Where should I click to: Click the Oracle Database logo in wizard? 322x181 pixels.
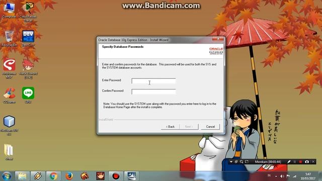coord(216,51)
